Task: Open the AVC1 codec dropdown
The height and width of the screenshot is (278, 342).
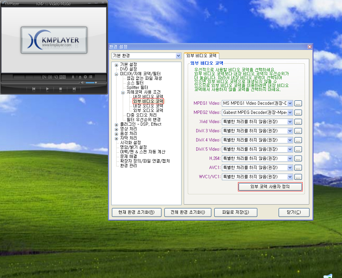Action: 290,168
